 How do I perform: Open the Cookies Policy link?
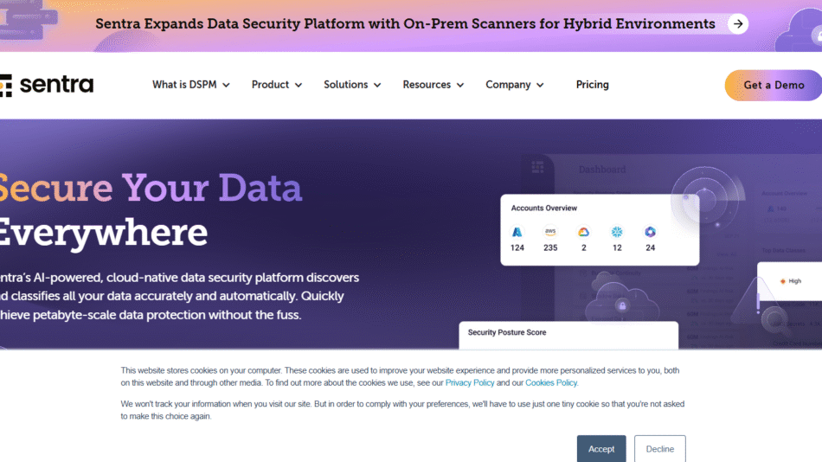(x=551, y=382)
